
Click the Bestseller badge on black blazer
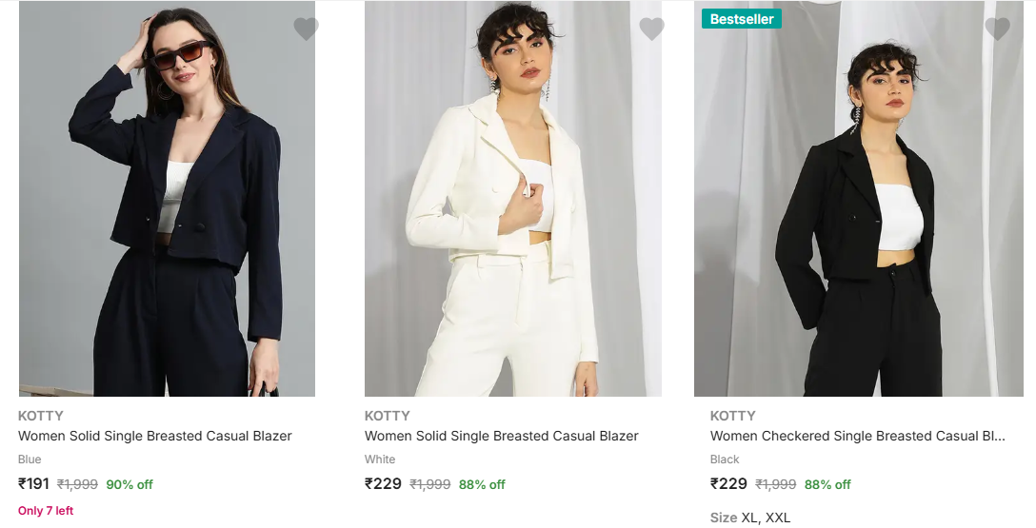point(742,19)
